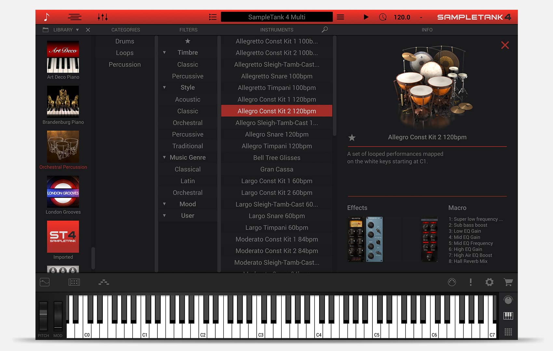Toggle the star filter at the top of Filters

tap(188, 41)
